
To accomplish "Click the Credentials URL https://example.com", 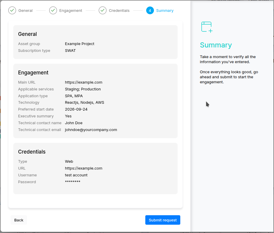I will point(84,168).
